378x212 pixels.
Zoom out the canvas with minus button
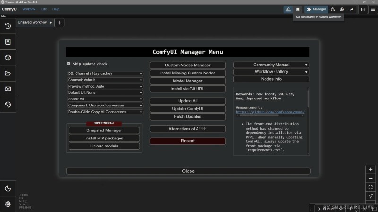point(370,179)
